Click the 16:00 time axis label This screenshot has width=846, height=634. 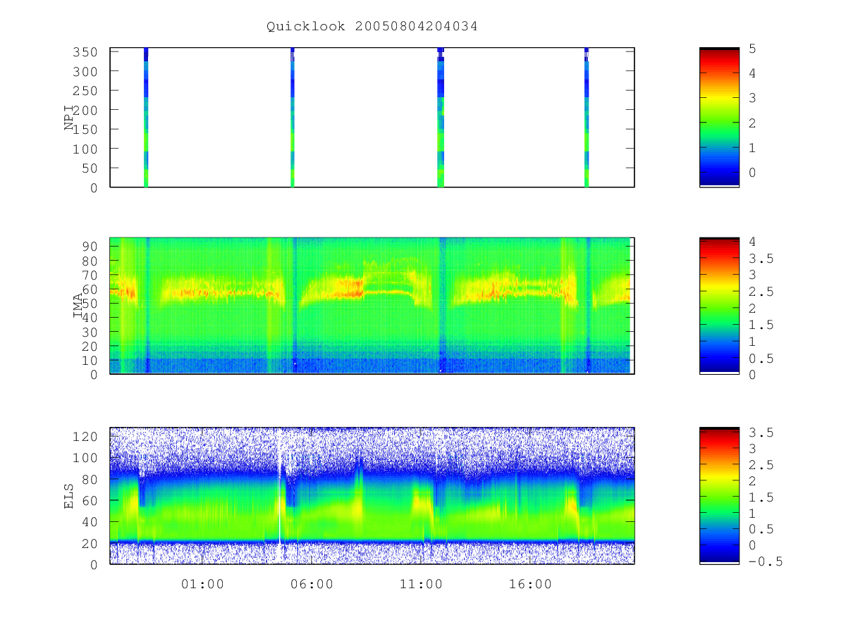530,584
